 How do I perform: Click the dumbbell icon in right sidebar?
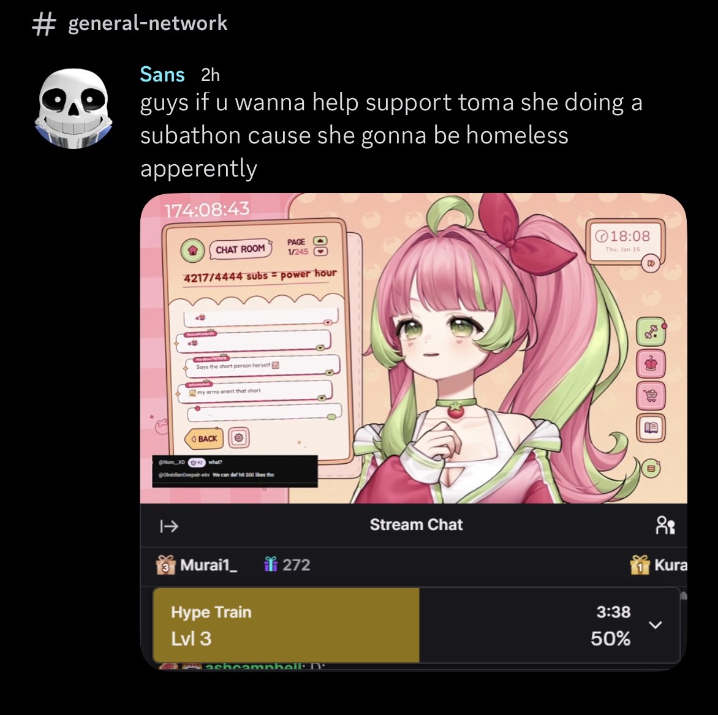(651, 331)
